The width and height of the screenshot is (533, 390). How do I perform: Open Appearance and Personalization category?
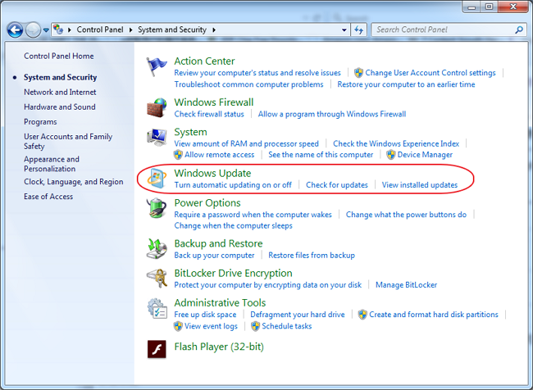point(52,164)
